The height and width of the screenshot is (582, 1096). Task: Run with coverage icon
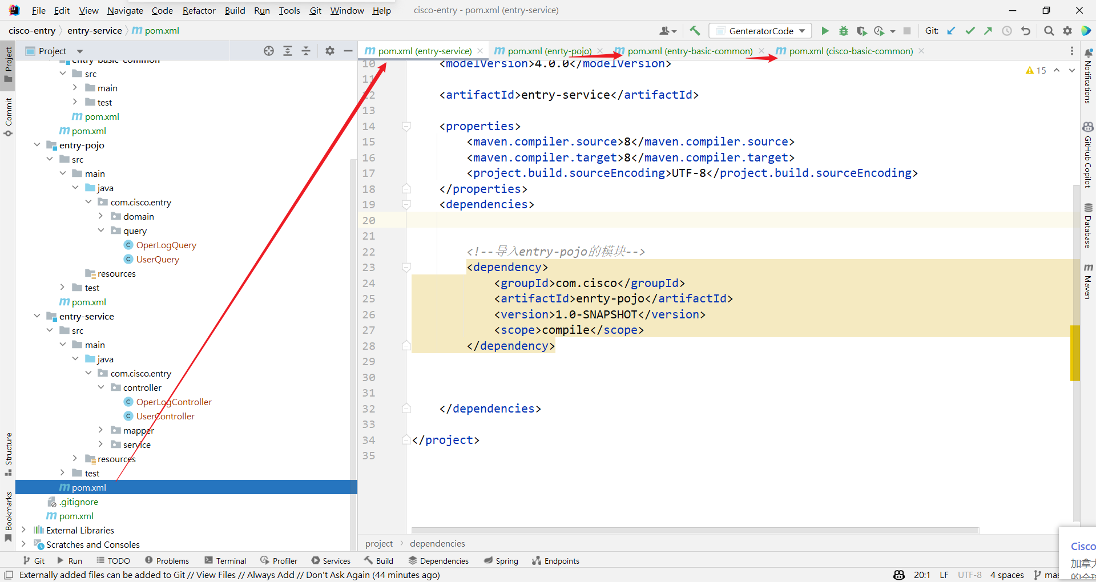pos(861,31)
